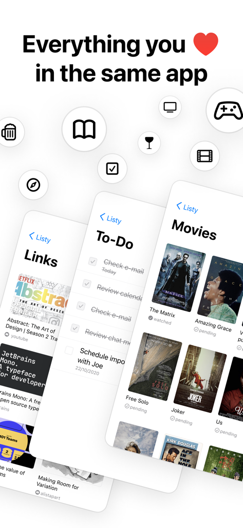This screenshot has width=243, height=528.
Task: Check the 'Schedule' with Joe task
Action: pyautogui.click(x=69, y=350)
